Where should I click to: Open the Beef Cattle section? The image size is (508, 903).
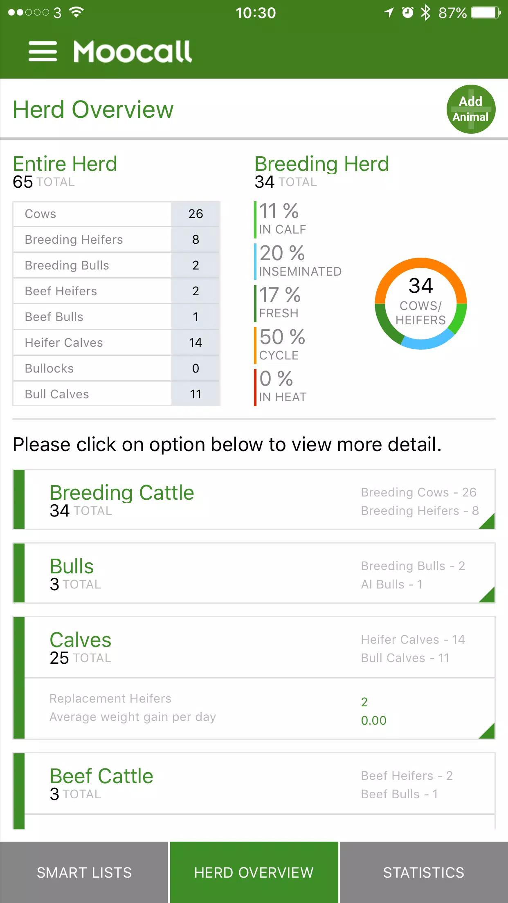[254, 784]
